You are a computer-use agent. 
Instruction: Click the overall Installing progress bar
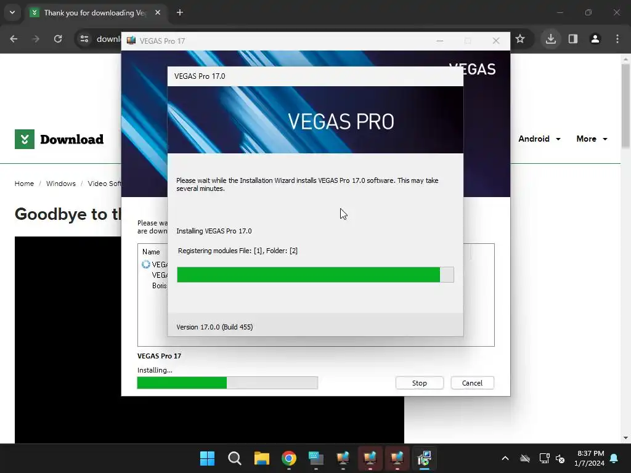pyautogui.click(x=227, y=383)
